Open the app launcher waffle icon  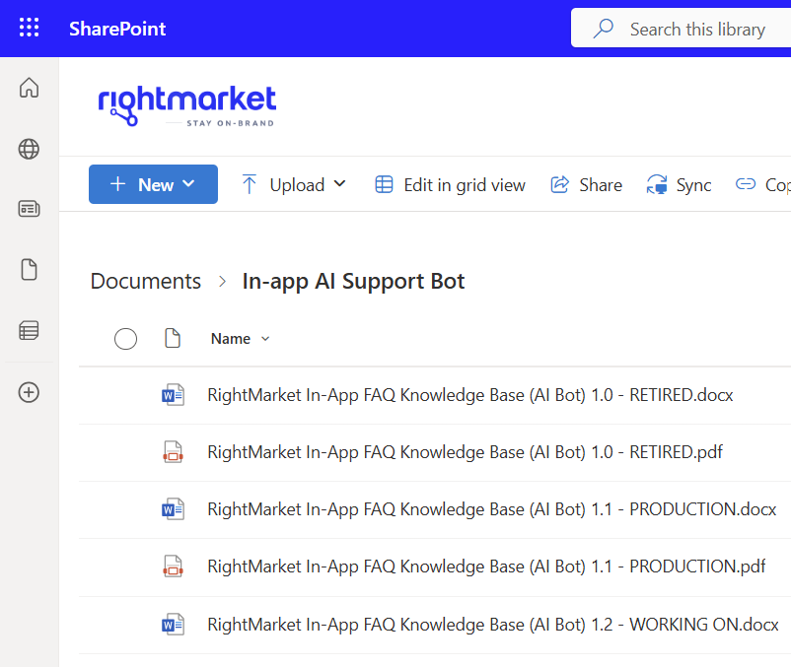pyautogui.click(x=30, y=29)
